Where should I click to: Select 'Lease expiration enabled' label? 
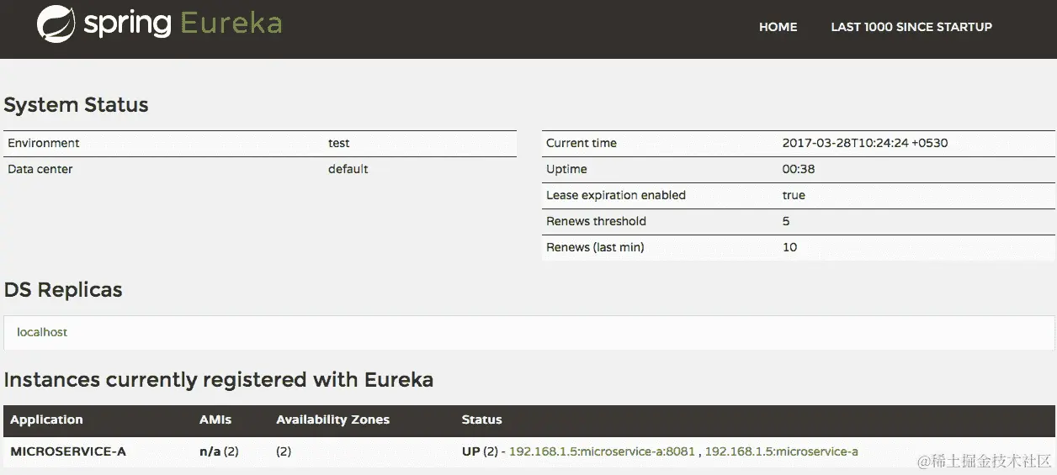coord(616,195)
